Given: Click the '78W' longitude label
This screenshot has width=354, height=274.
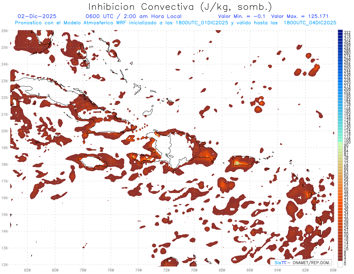Looking at the screenshot, I should point(83,270).
